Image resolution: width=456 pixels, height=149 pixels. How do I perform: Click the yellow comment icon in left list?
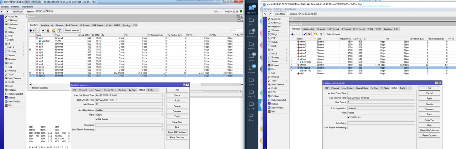pyautogui.click(x=53, y=31)
